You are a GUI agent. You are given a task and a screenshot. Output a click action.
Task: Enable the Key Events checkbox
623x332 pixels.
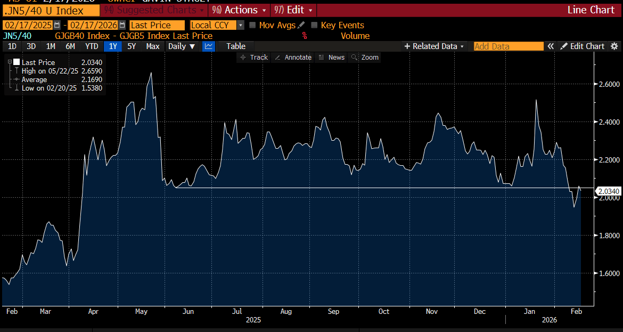tap(315, 25)
